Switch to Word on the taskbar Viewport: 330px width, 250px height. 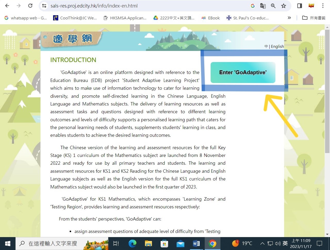[196, 244]
